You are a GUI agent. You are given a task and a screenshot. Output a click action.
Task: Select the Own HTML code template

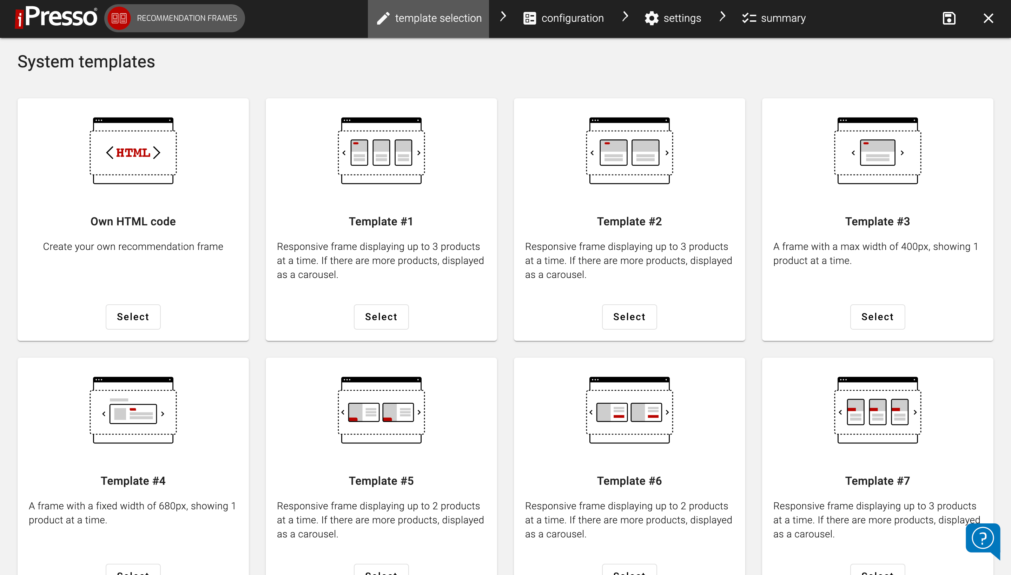coord(133,317)
